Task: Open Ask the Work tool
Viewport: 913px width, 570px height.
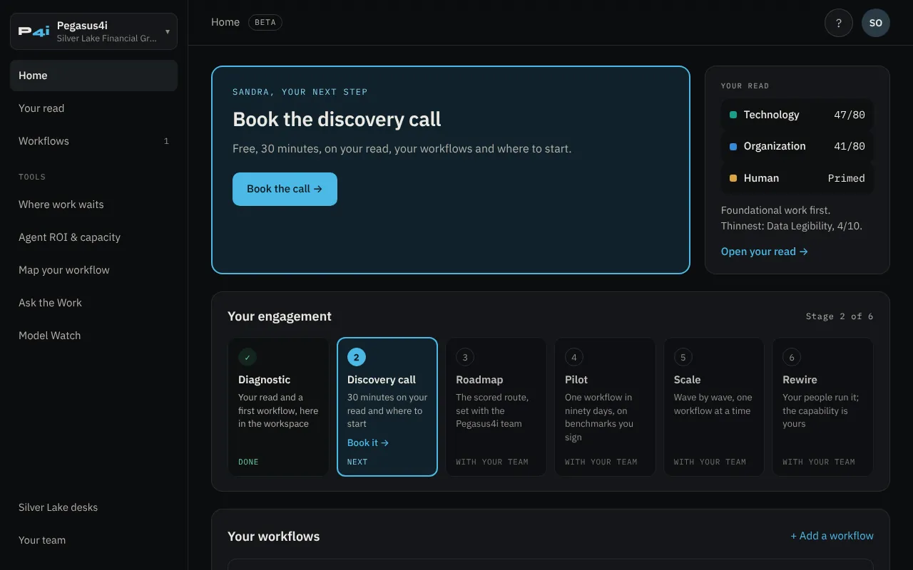Action: coord(93,303)
